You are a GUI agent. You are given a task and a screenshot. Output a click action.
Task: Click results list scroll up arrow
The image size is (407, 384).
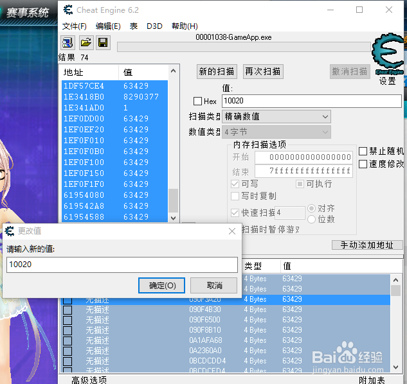[174, 71]
